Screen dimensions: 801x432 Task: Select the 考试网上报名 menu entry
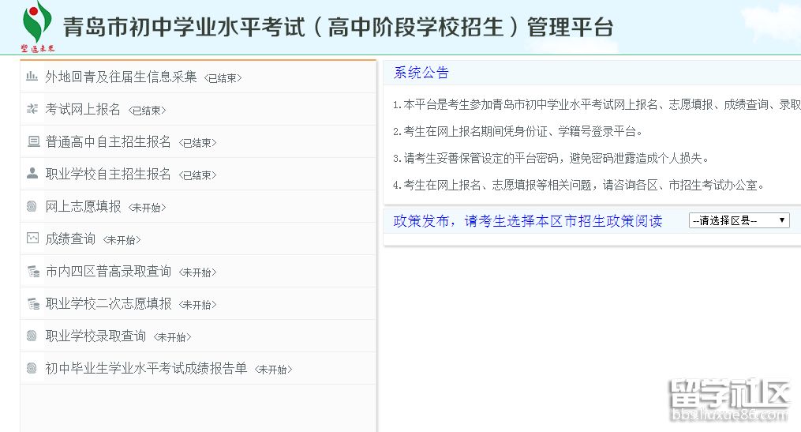83,109
